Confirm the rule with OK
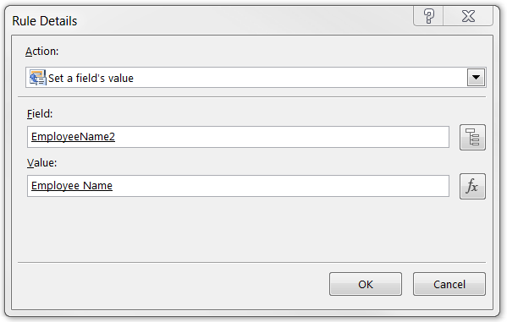This screenshot has height=322, width=507. click(x=366, y=284)
